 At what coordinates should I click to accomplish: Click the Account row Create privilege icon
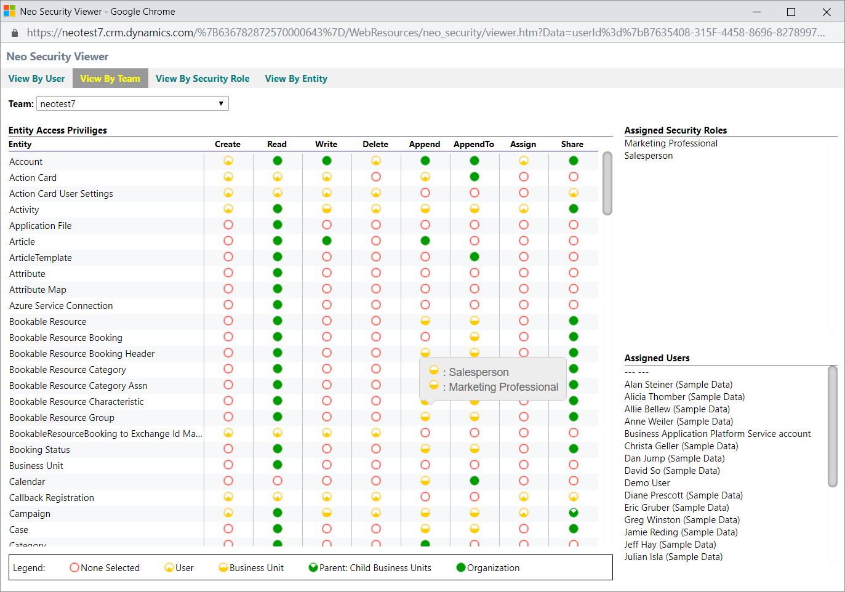point(228,161)
